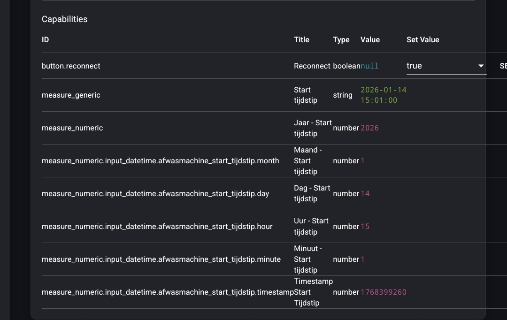Click the button.reconnect capability ID
This screenshot has width=507, height=320.
click(x=71, y=66)
